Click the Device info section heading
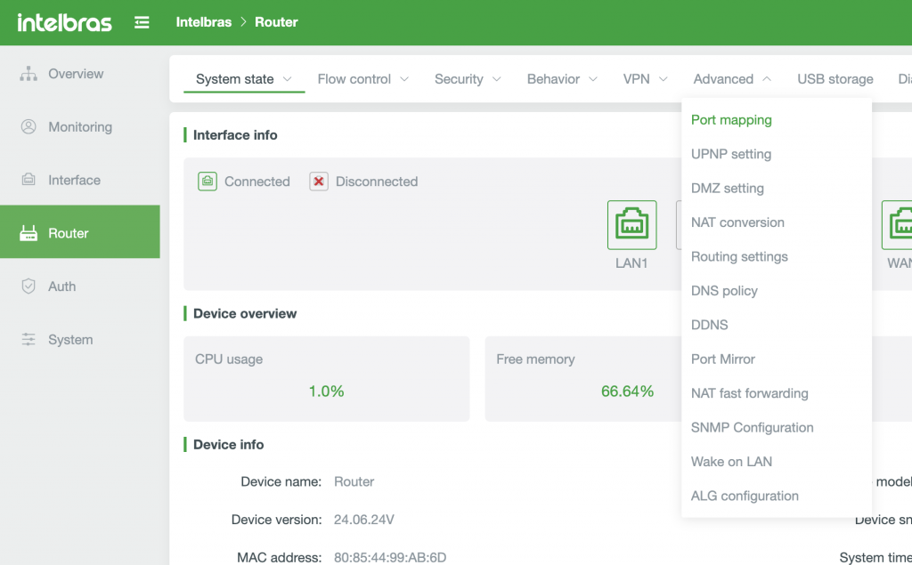912x565 pixels. tap(229, 445)
